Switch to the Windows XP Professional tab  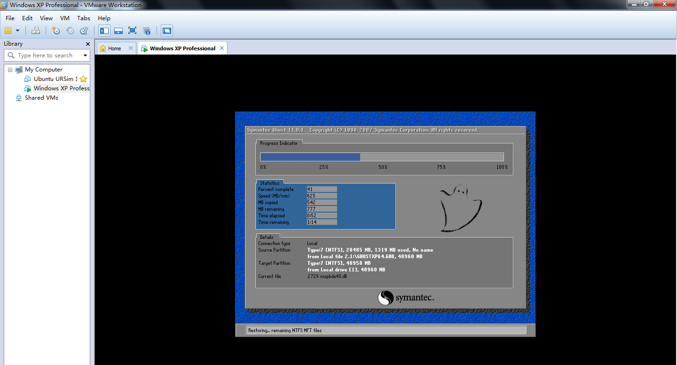pyautogui.click(x=182, y=48)
